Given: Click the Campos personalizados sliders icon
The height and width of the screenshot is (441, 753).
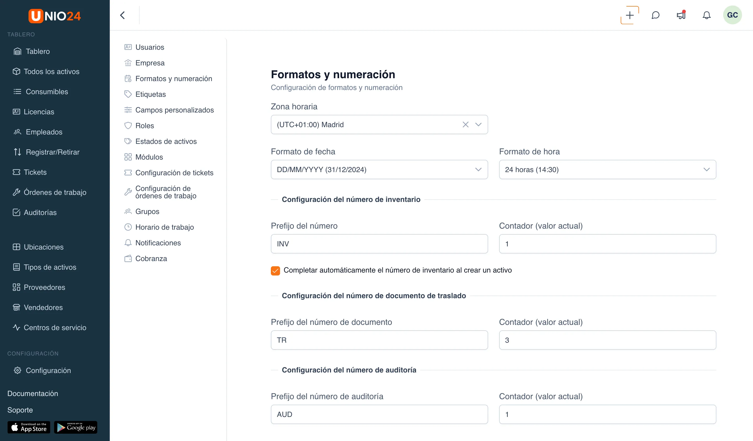Looking at the screenshot, I should pos(128,110).
